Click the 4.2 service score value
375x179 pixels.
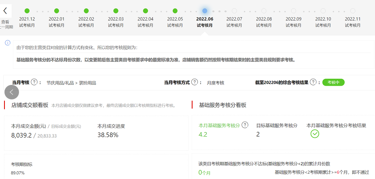click(203, 134)
